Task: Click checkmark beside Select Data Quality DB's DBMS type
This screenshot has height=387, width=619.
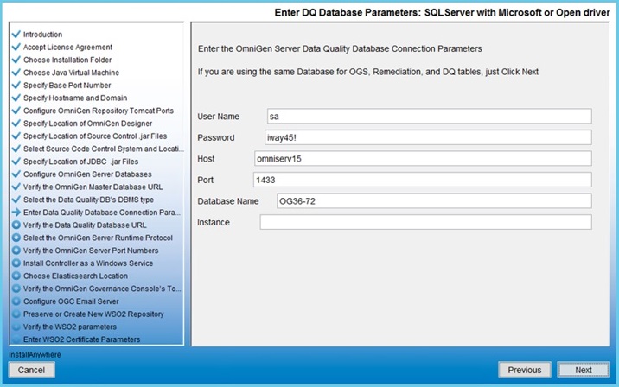Action: (16, 200)
